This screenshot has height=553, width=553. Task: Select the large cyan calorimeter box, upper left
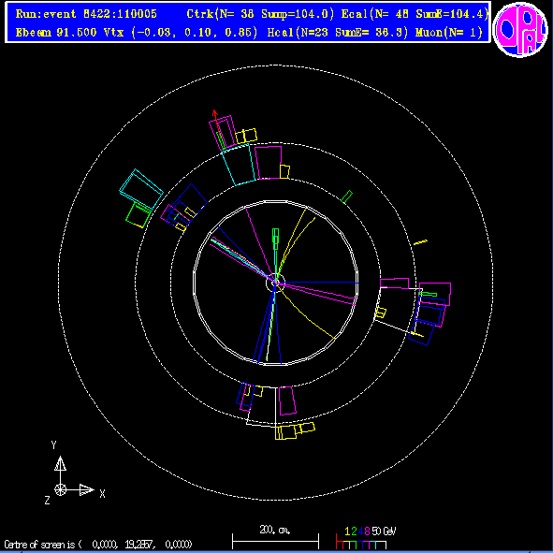[x=141, y=190]
